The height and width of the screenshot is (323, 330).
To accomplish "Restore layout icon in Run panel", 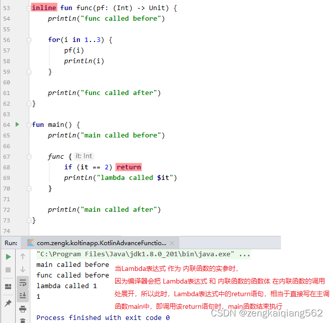I will [x=8, y=287].
